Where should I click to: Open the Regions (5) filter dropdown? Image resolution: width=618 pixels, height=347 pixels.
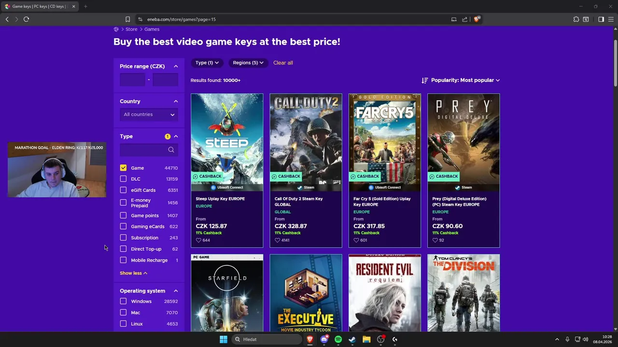(x=248, y=63)
